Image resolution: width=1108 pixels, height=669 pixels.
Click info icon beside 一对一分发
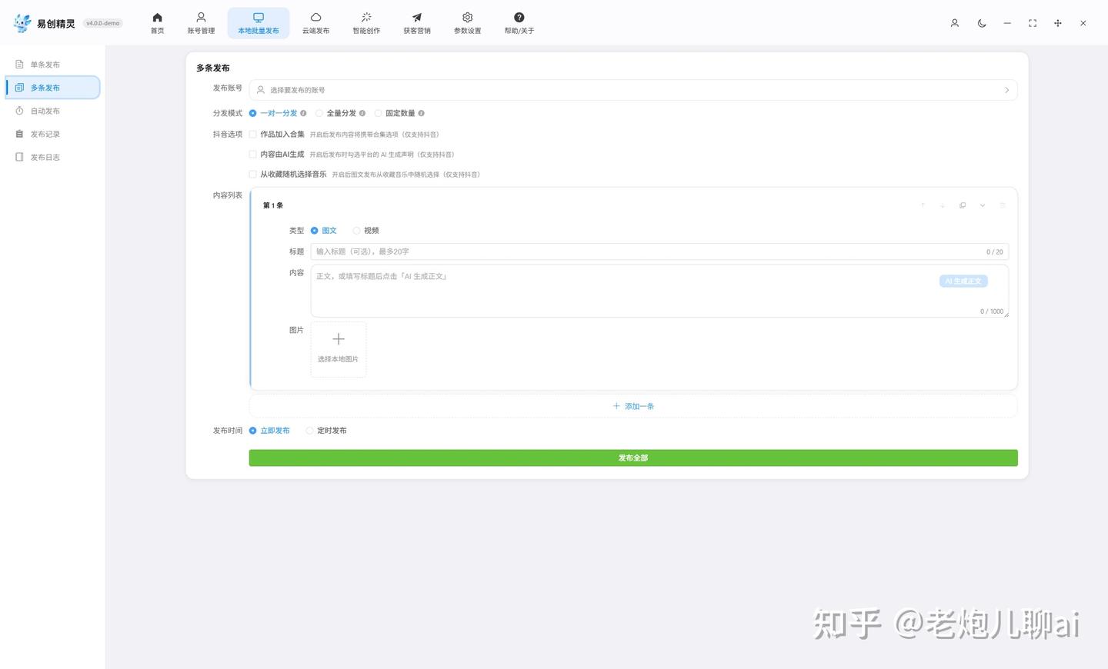303,113
